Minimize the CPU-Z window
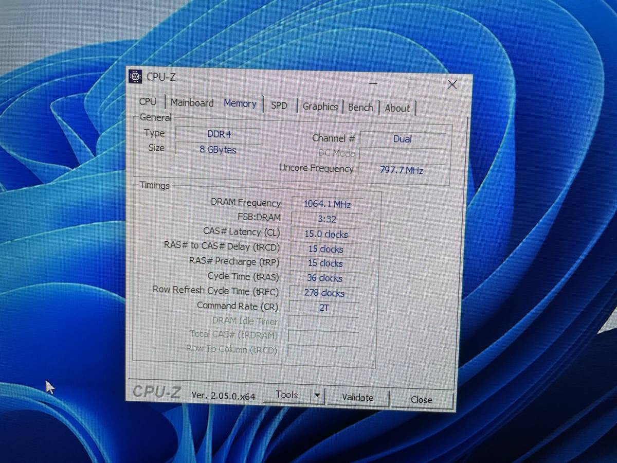Screen dimensions: 617x463 pos(373,83)
